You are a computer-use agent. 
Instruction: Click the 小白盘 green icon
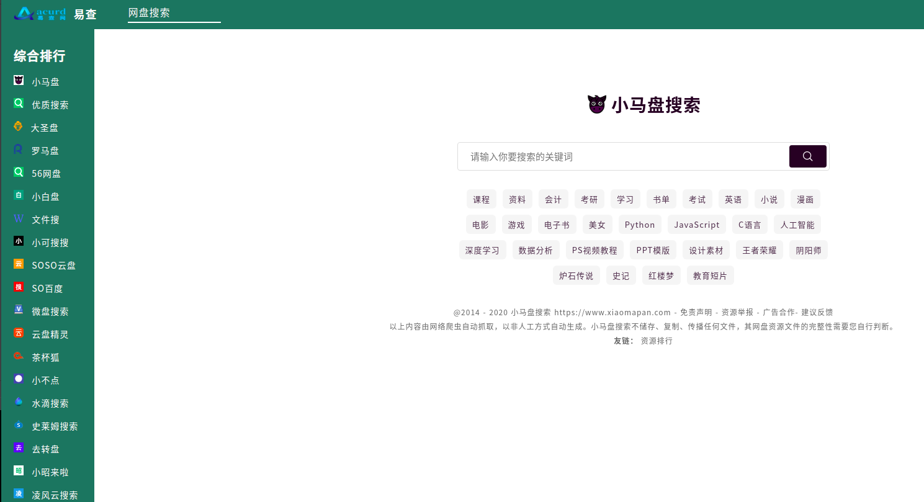pos(19,195)
